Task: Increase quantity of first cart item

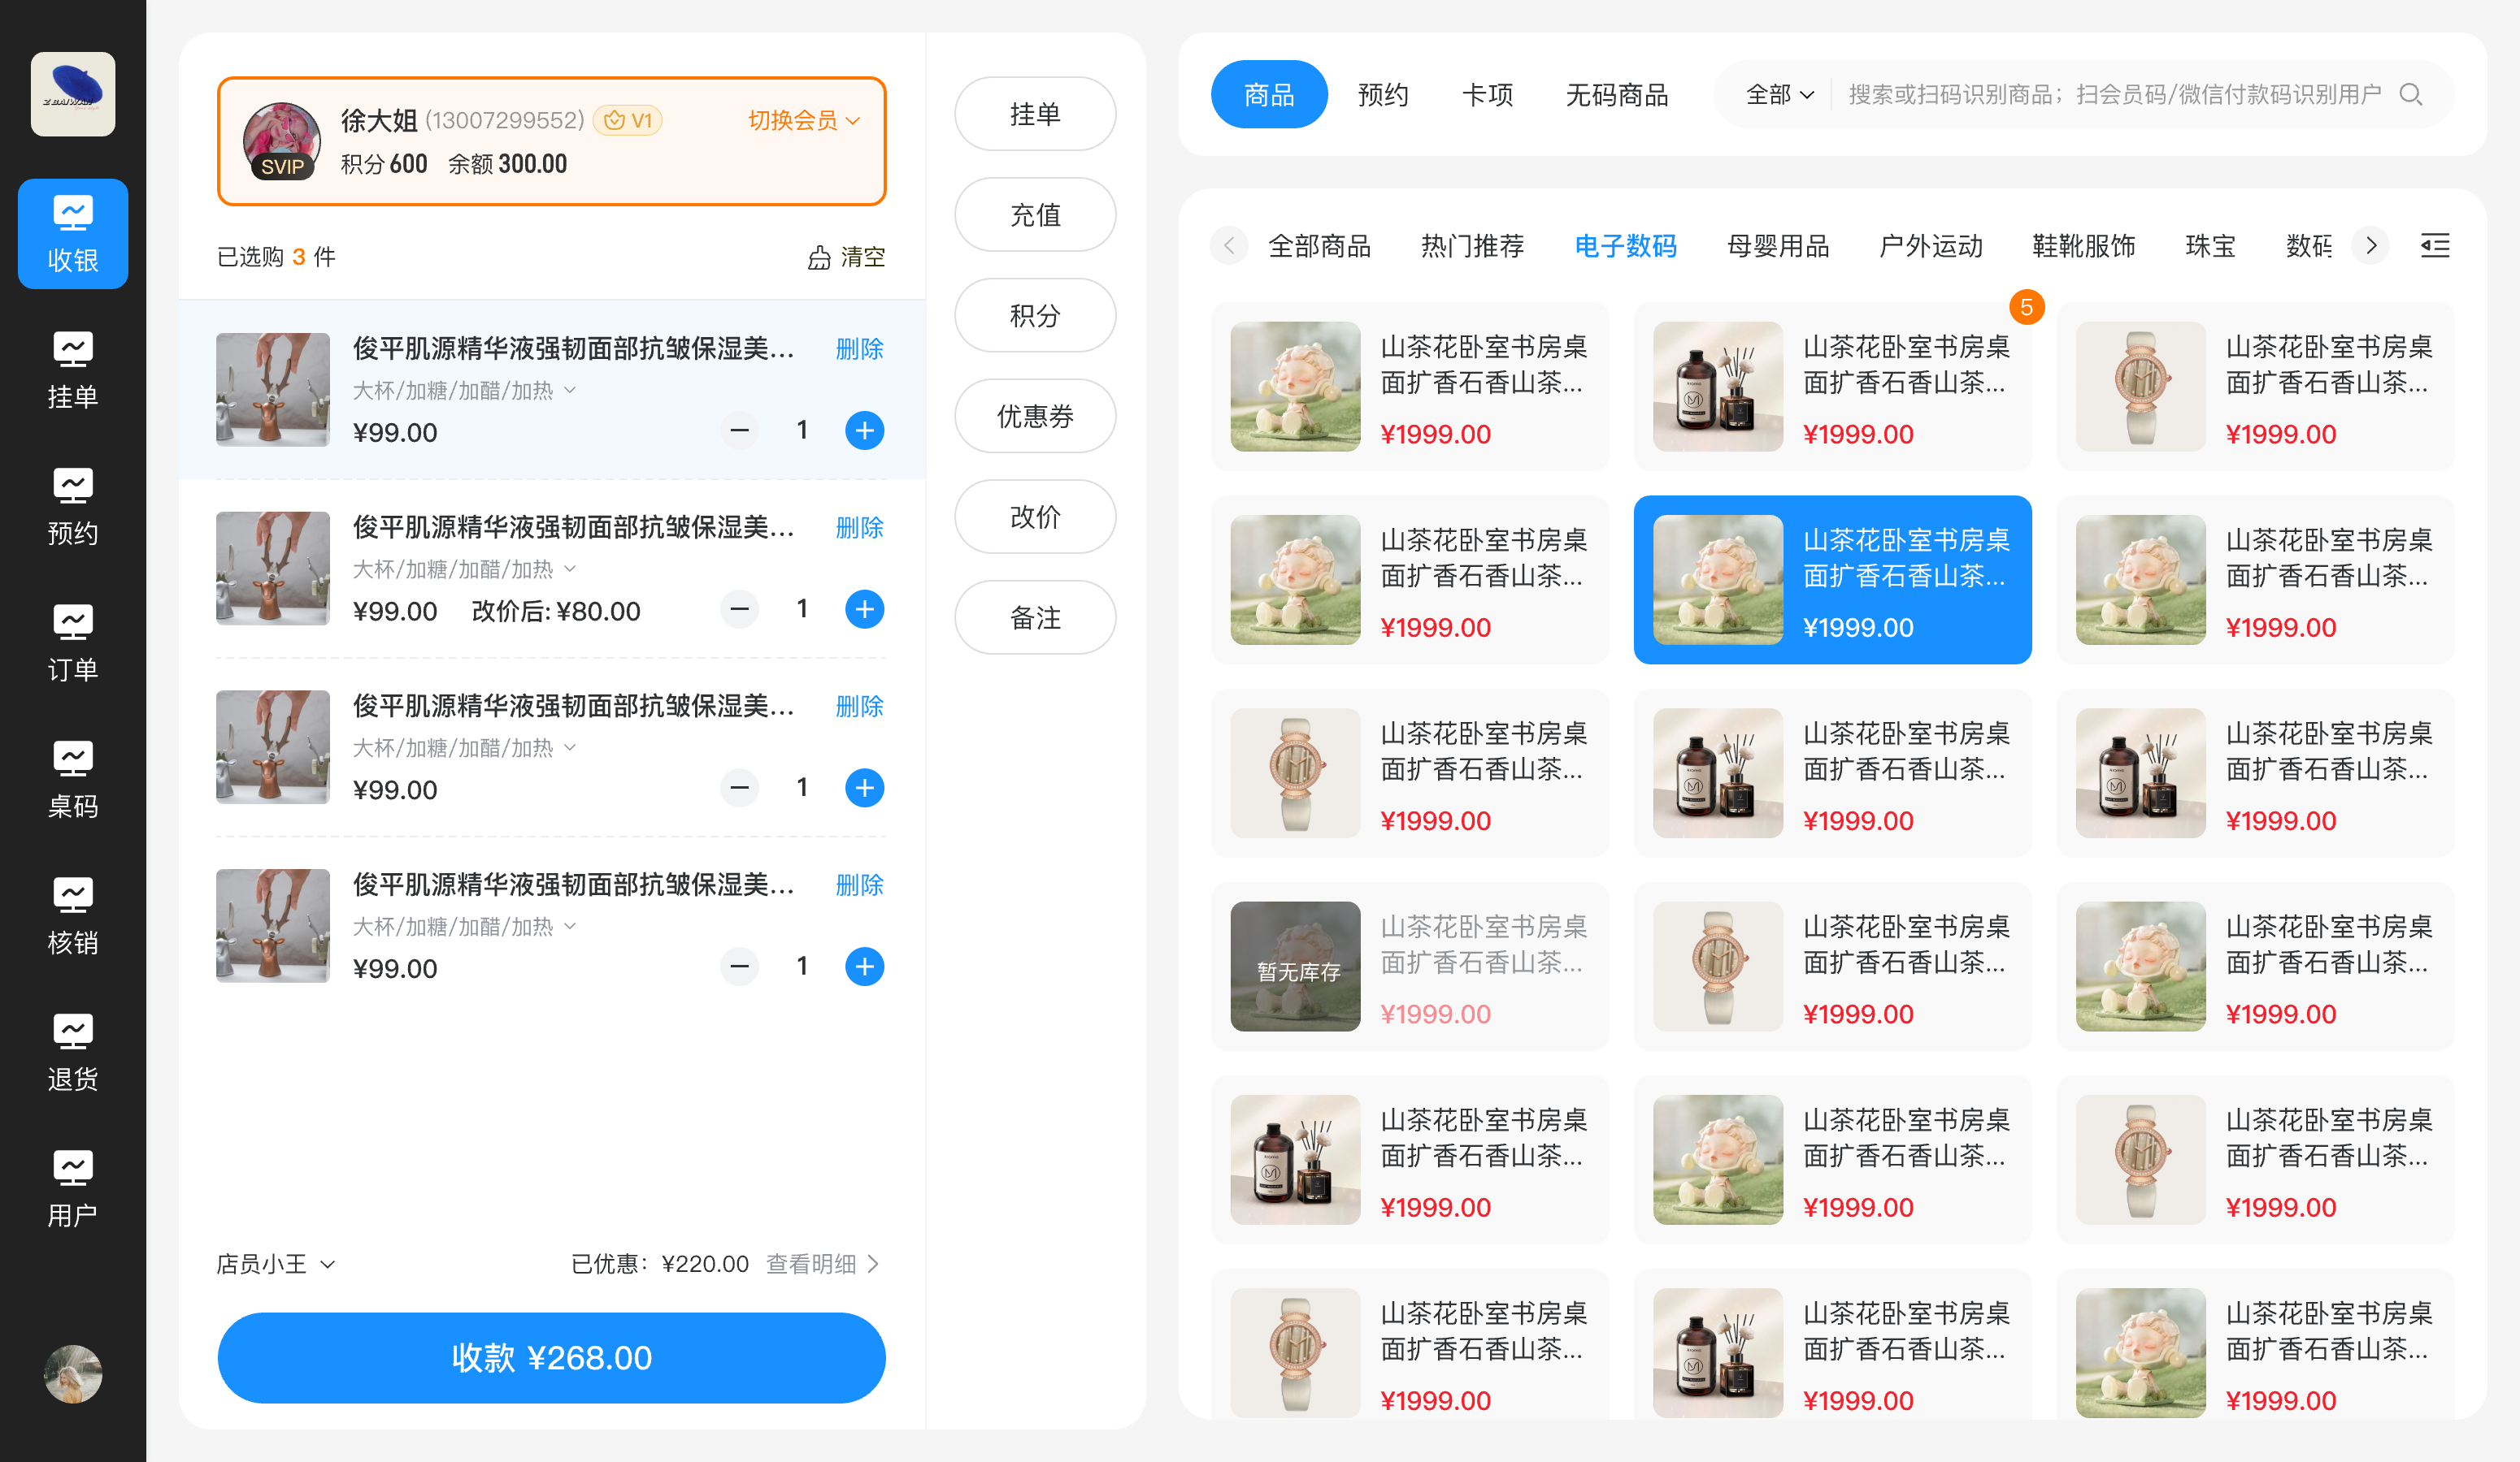Action: (x=864, y=430)
